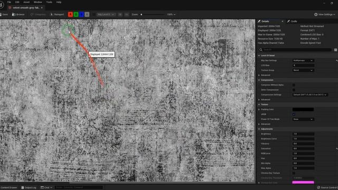Open the File menu
Screen dimensions: 338x190
click(9, 2)
